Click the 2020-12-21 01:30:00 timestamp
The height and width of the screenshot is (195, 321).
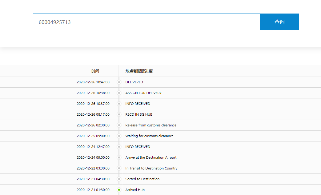[x=93, y=190]
